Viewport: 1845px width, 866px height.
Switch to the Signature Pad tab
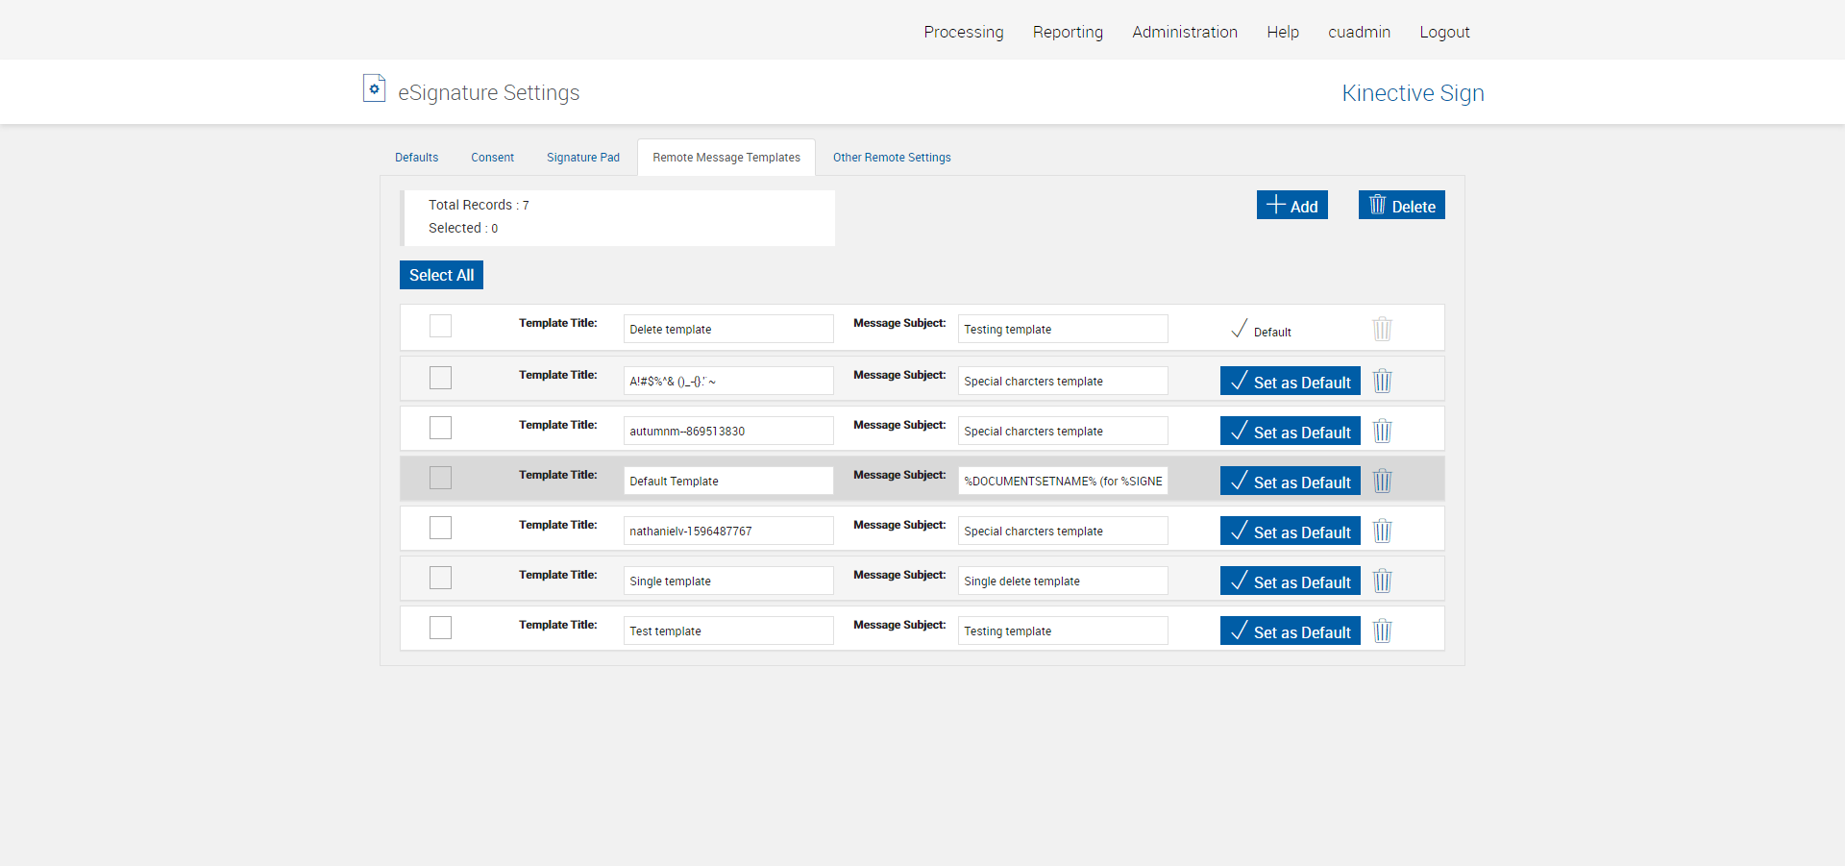(x=582, y=158)
